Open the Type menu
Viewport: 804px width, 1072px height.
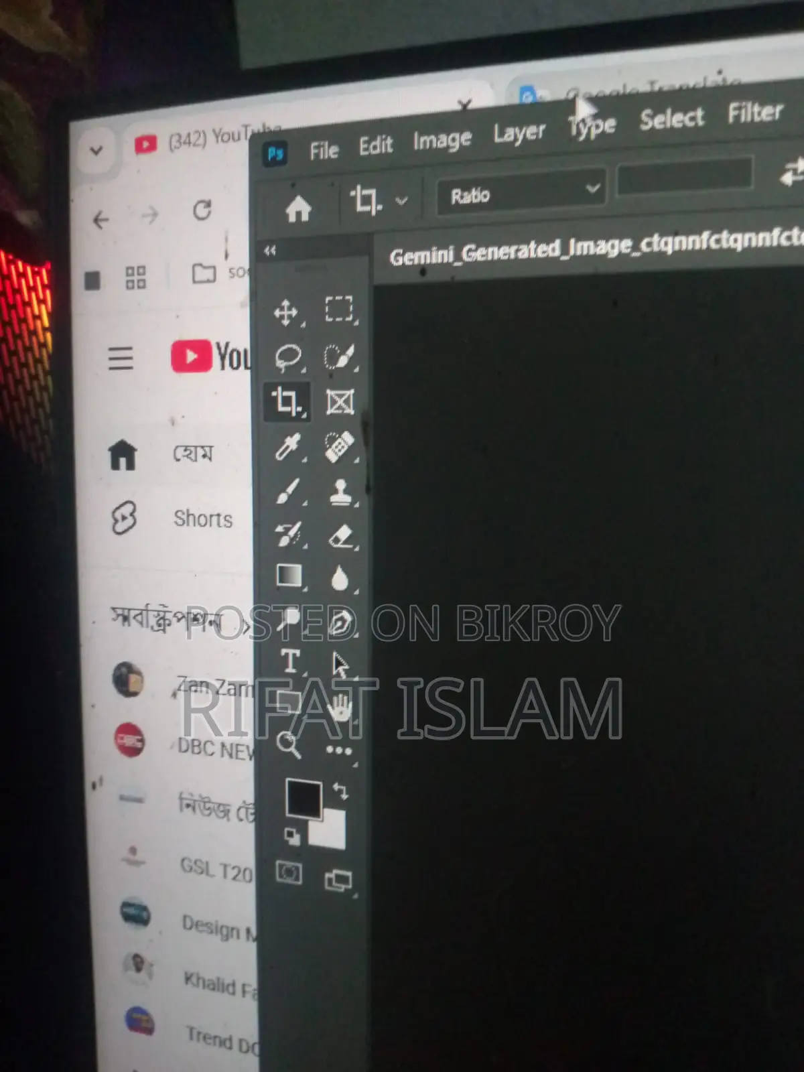click(592, 126)
